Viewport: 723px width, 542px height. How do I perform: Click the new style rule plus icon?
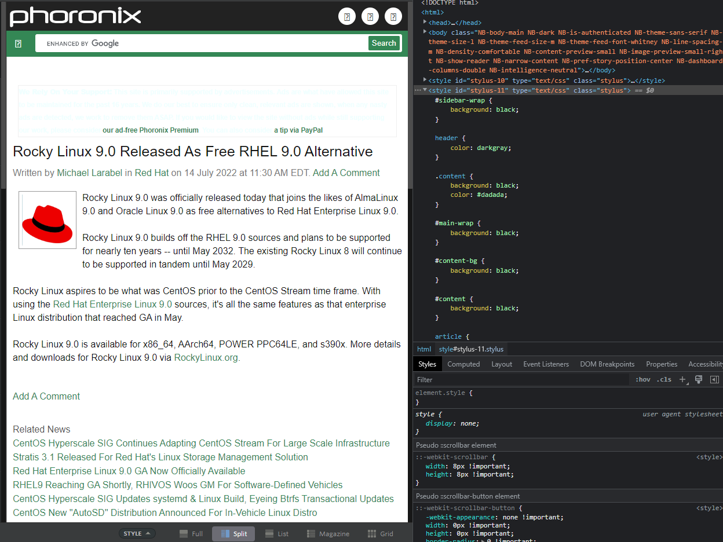(682, 379)
